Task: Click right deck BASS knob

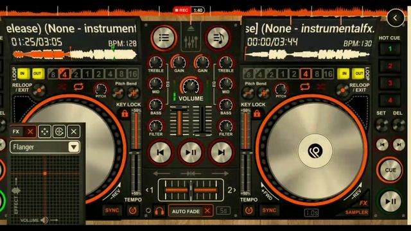Action: 226,105
